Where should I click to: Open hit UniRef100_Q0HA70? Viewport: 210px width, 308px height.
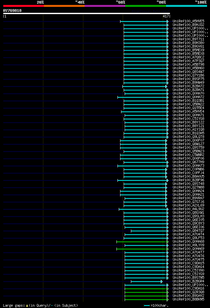188,94
